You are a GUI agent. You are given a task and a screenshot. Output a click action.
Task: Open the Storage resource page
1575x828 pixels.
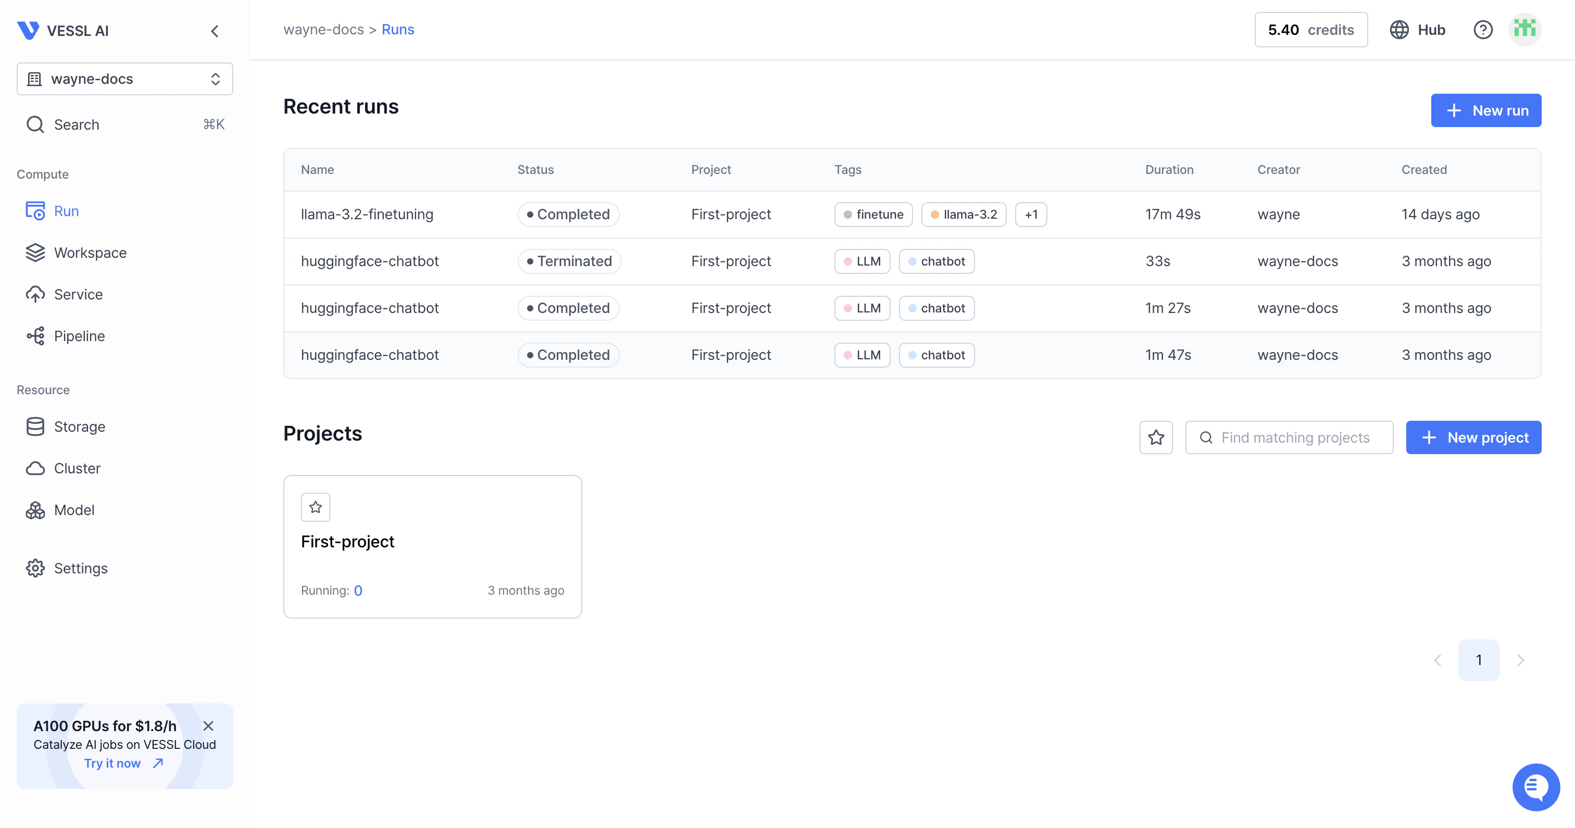(79, 426)
